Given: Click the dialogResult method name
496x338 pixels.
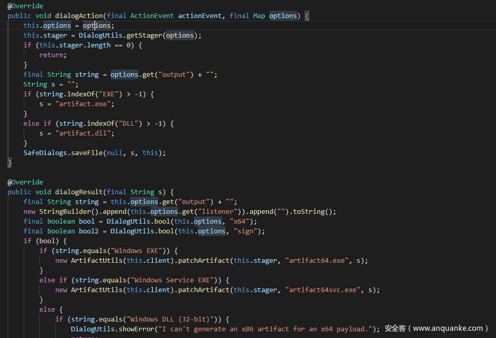Looking at the screenshot, I should pyautogui.click(x=79, y=192).
